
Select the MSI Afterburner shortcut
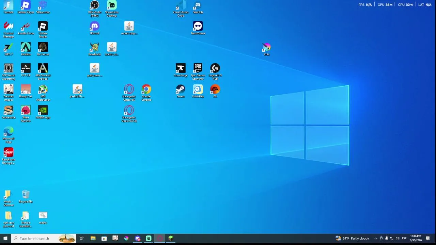43,93
